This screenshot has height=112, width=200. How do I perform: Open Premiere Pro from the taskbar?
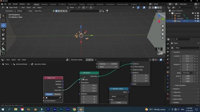coord(48,109)
